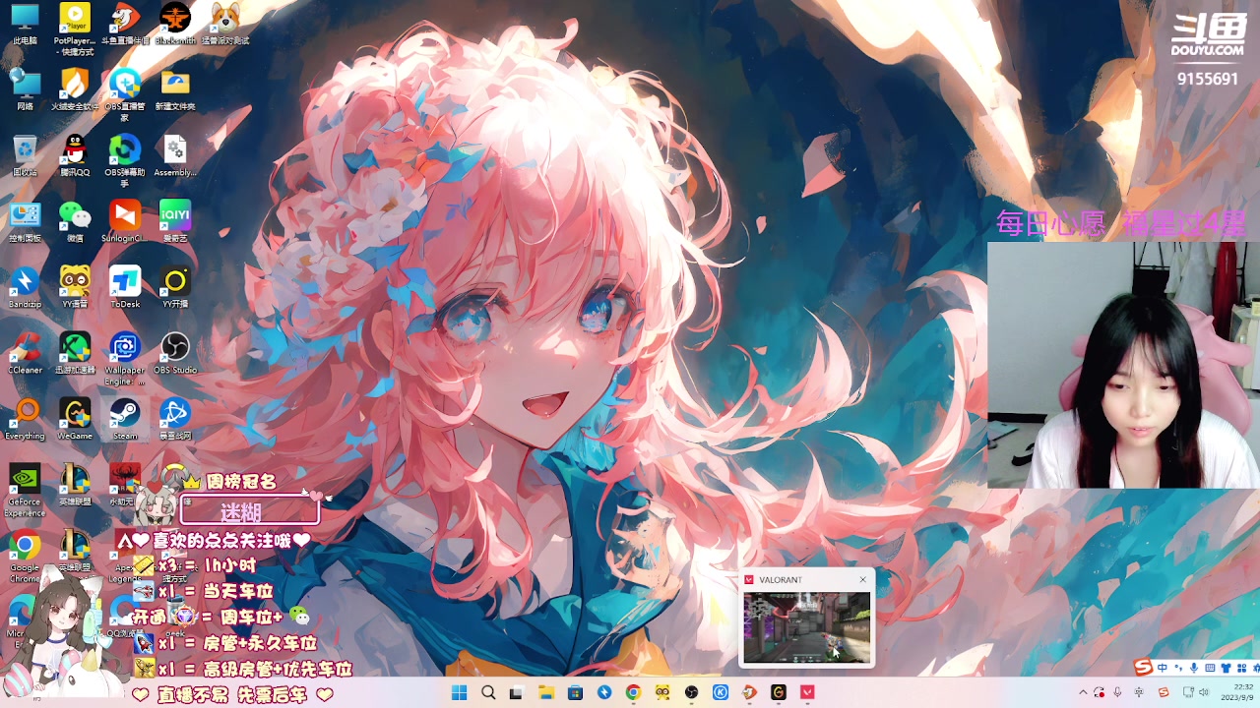
Task: Open 火绒安全软件 desktop icon
Action: tap(75, 89)
